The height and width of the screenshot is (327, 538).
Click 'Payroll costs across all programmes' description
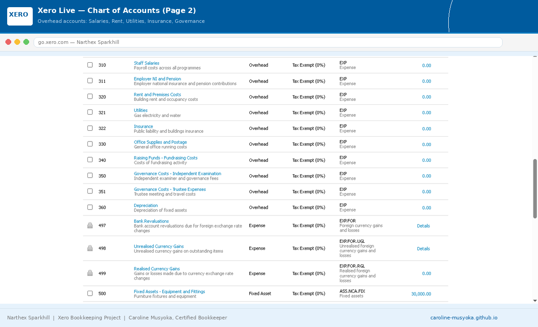[x=167, y=68]
